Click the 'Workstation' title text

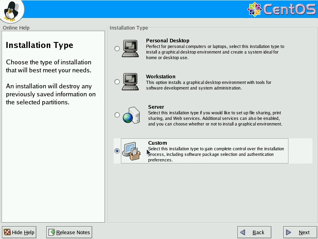(x=160, y=77)
